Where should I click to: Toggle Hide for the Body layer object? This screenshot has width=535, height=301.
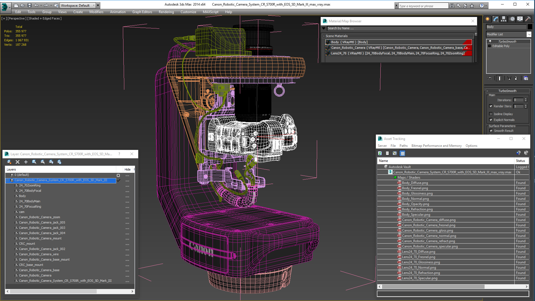click(x=127, y=196)
